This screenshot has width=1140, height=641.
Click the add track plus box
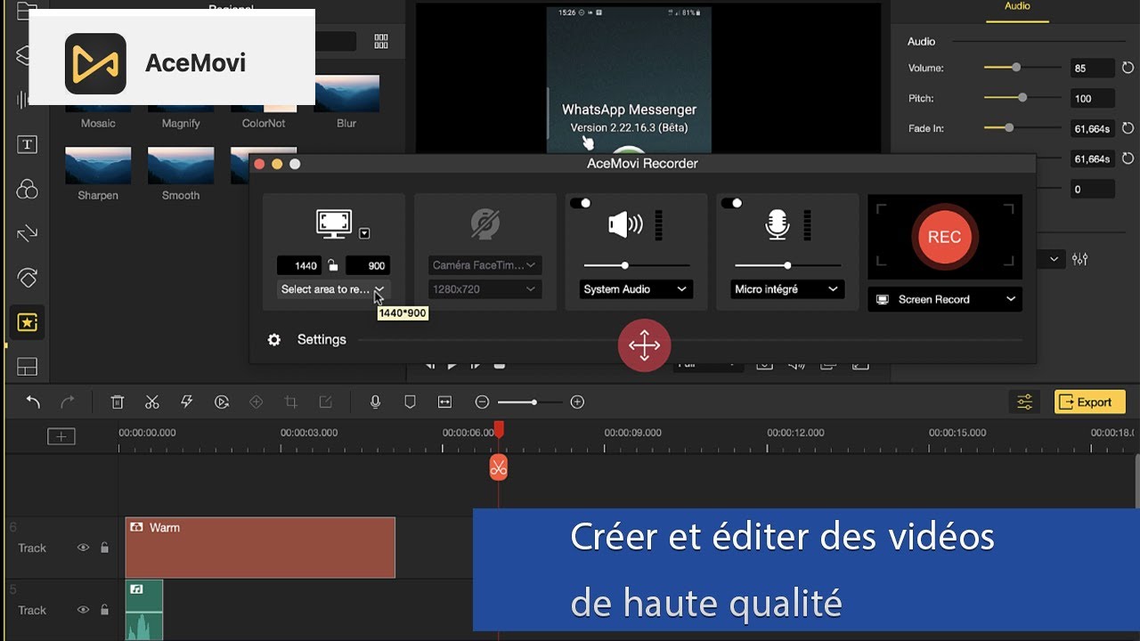click(x=61, y=436)
